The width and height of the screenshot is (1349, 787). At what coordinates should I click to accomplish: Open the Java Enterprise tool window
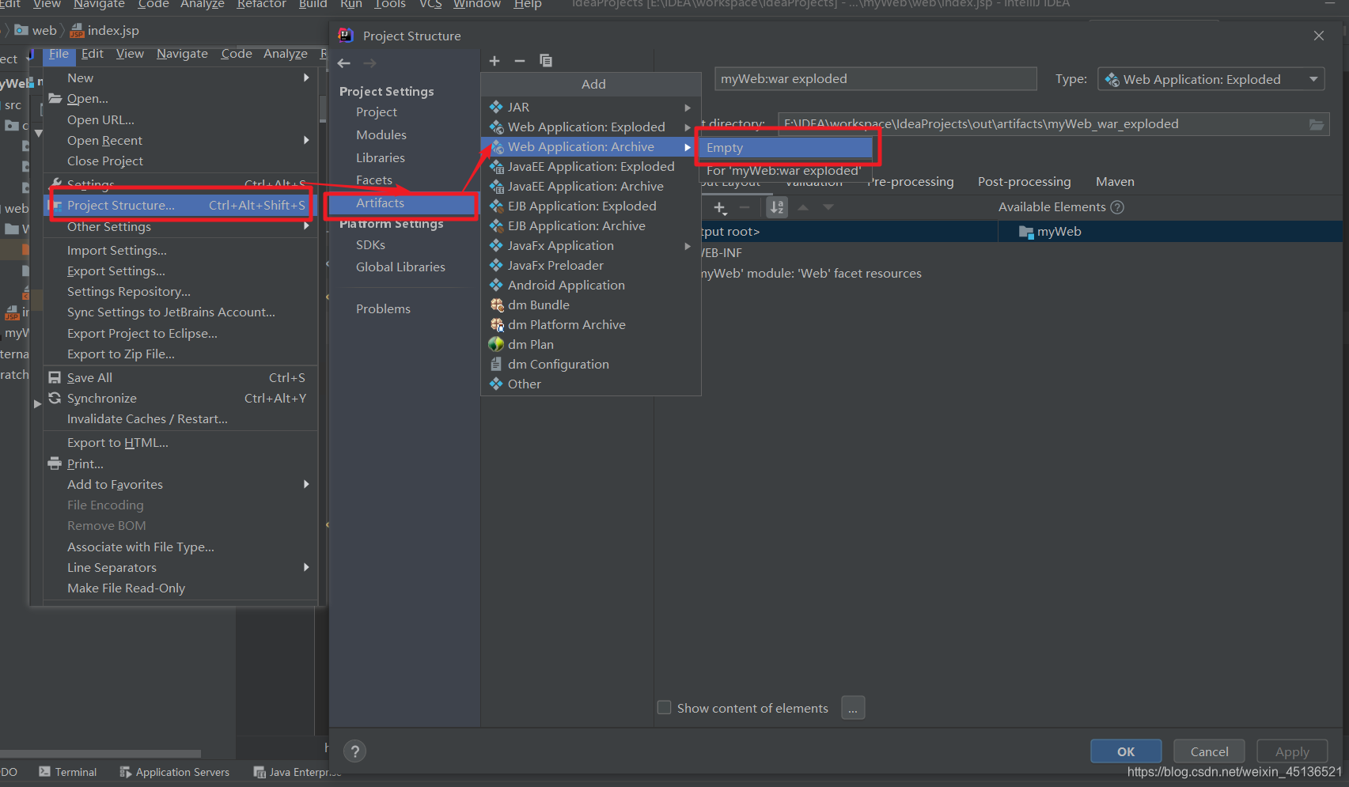(x=297, y=772)
